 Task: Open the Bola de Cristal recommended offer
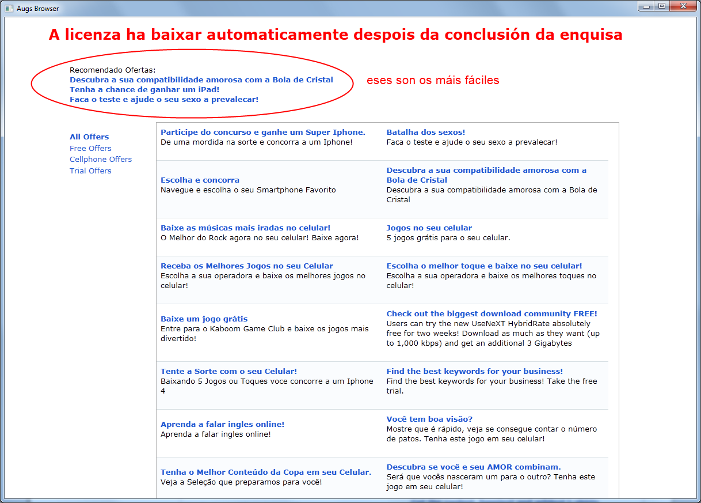pyautogui.click(x=201, y=80)
